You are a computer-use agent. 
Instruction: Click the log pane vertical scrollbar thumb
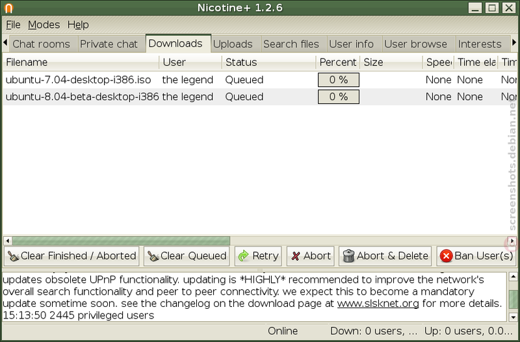pos(513,299)
